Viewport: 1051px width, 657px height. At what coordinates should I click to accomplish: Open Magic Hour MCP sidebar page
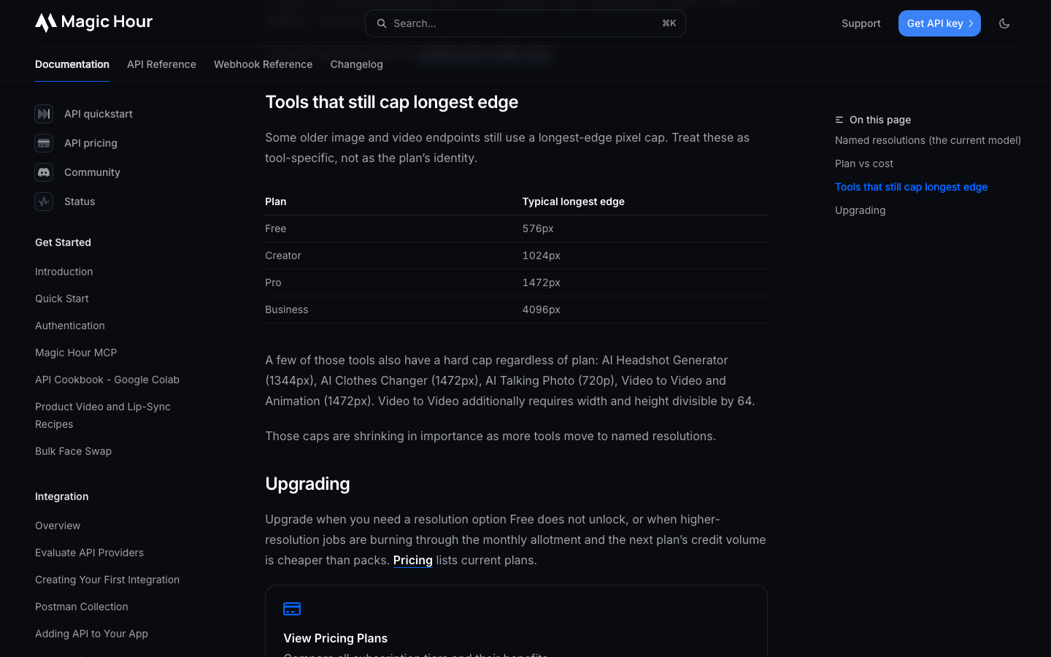pyautogui.click(x=76, y=353)
